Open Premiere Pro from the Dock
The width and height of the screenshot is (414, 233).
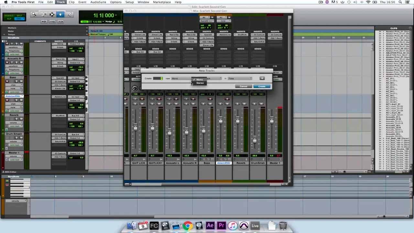coord(221,226)
